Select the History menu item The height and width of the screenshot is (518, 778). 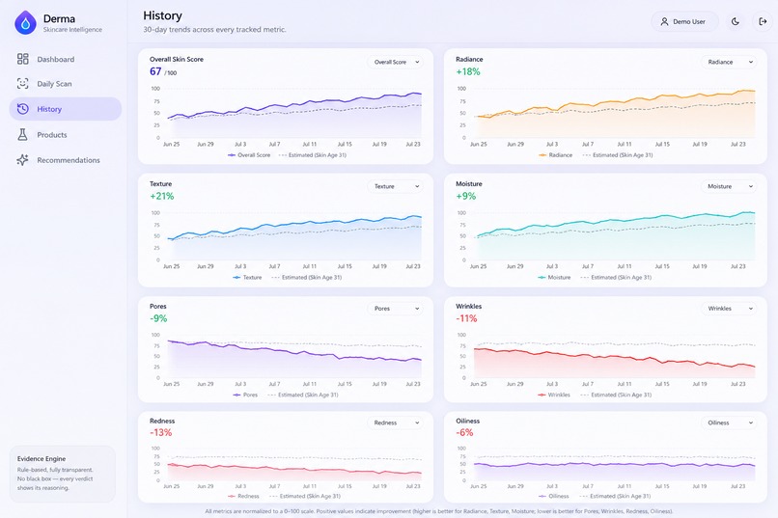point(66,109)
